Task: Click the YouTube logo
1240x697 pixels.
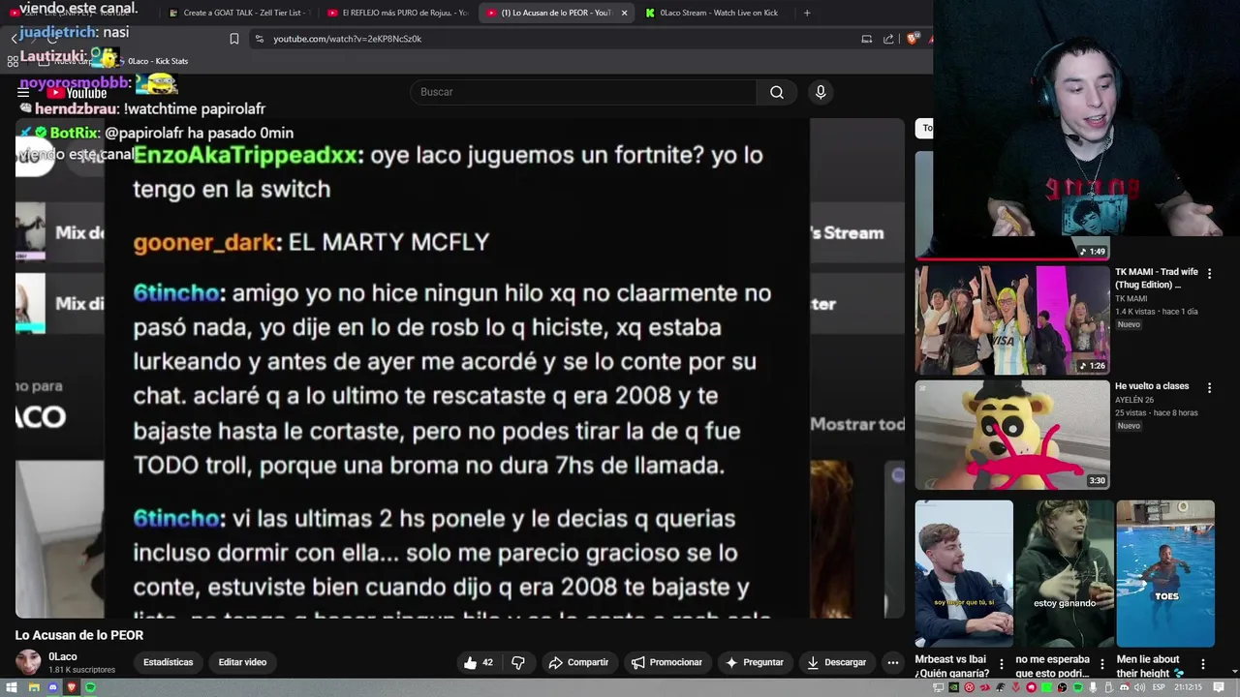Action: [77, 92]
